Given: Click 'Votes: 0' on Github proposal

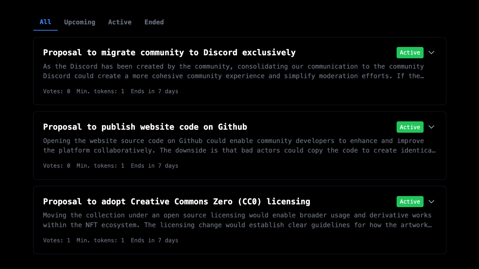Looking at the screenshot, I should [x=57, y=166].
